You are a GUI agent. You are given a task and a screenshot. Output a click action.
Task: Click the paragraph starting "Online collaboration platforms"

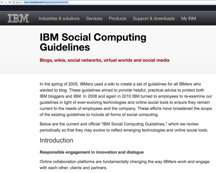pos(125,165)
